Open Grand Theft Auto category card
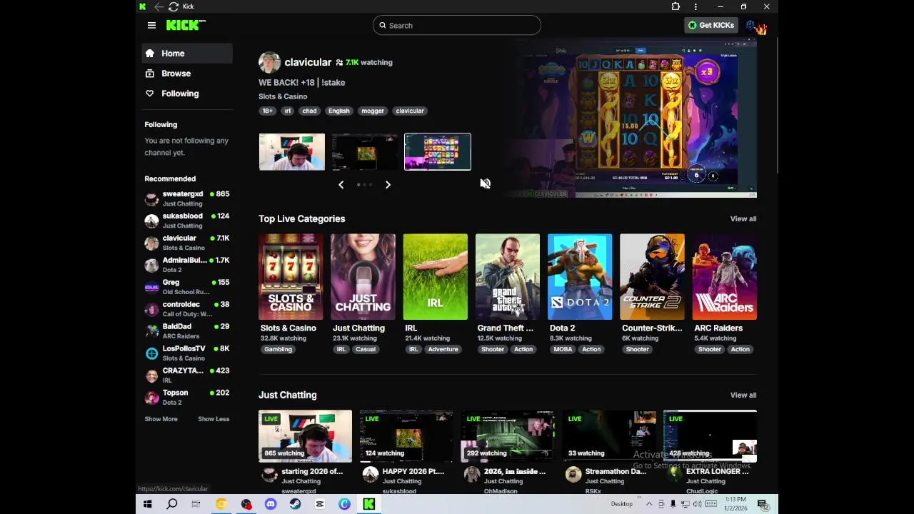 pyautogui.click(x=508, y=277)
